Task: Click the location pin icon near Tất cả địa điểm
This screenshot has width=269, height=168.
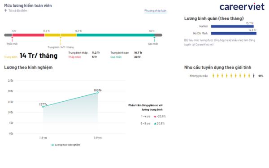Action: coord(5,11)
